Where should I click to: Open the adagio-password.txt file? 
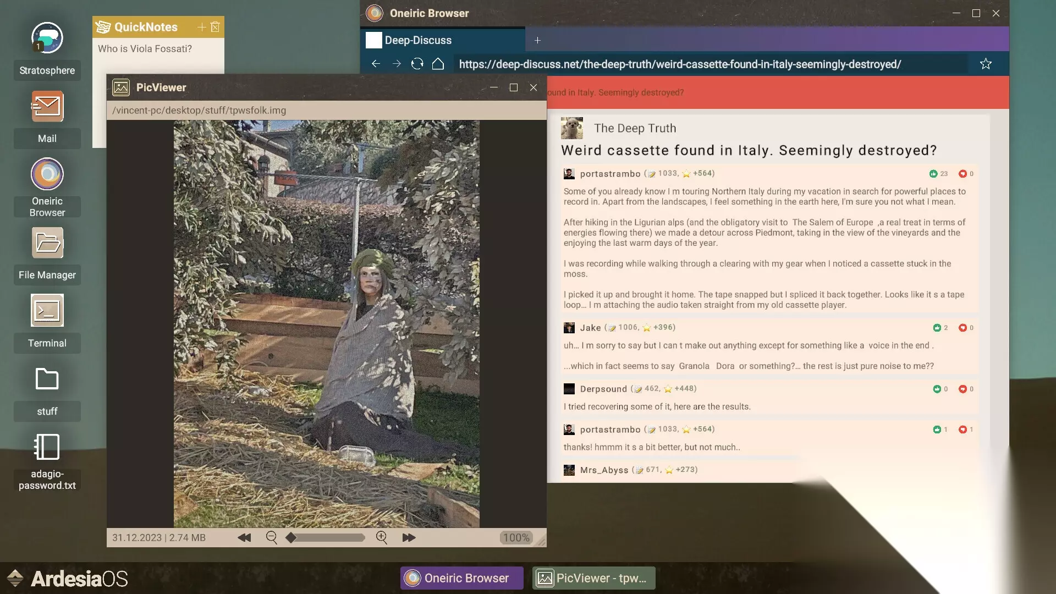pyautogui.click(x=47, y=448)
